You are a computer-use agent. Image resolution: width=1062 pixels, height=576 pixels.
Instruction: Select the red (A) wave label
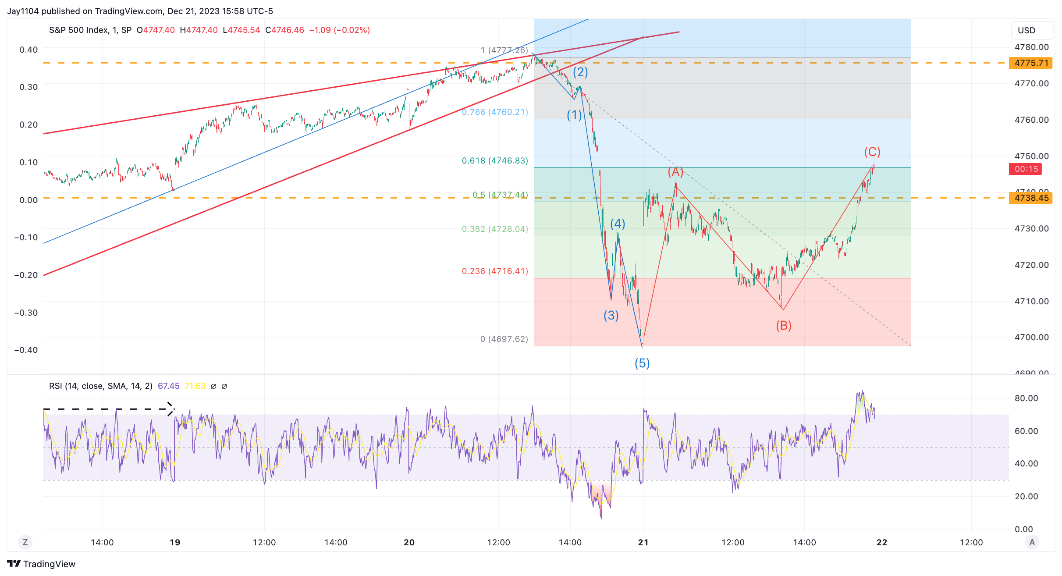click(675, 171)
